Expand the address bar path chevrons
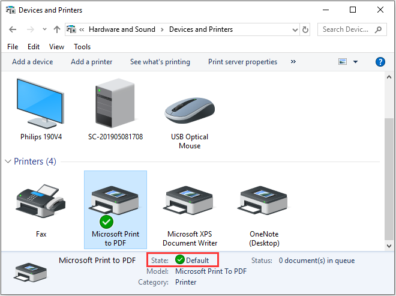 [x=82, y=29]
